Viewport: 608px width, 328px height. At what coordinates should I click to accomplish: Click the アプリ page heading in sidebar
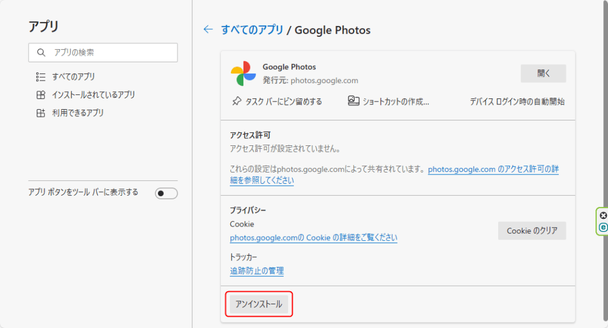coord(43,26)
